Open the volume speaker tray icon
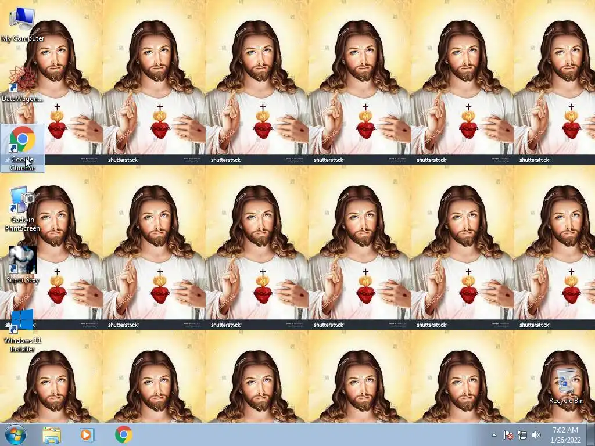The width and height of the screenshot is (595, 446). (536, 435)
